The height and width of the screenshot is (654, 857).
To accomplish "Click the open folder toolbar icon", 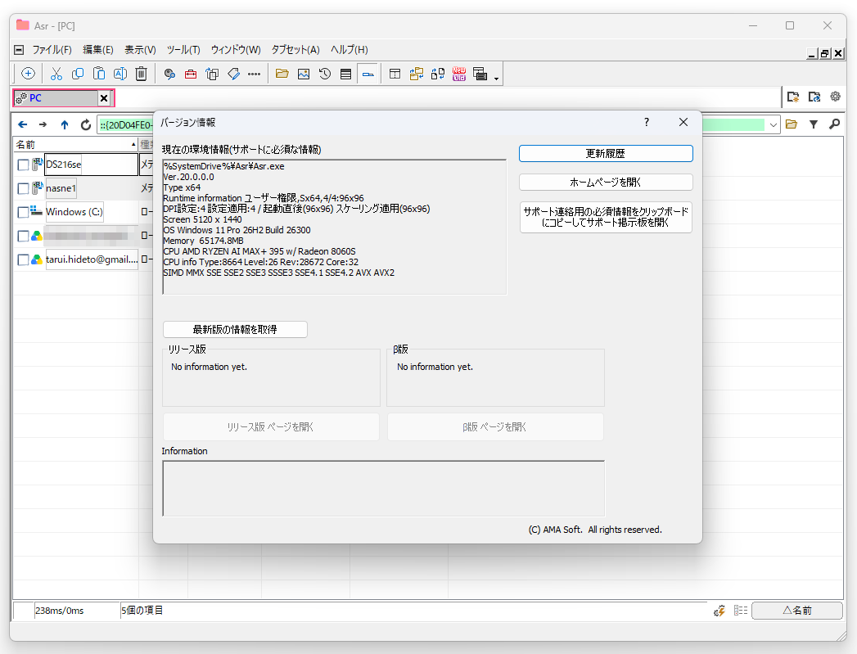I will (282, 74).
